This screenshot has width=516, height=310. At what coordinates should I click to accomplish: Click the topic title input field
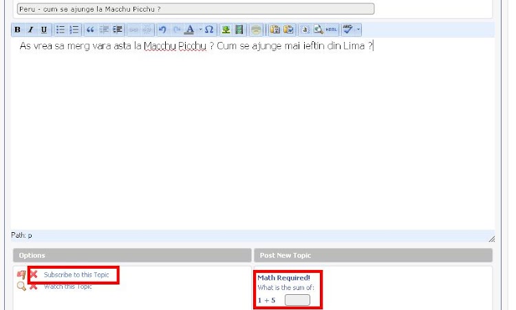point(196,9)
